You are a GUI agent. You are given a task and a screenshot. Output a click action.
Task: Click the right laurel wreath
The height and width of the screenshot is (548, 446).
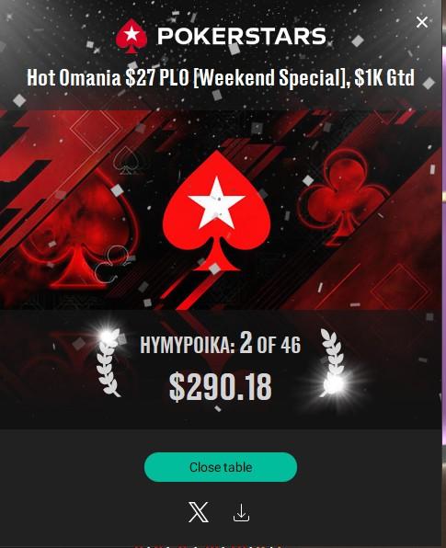pos(333,361)
